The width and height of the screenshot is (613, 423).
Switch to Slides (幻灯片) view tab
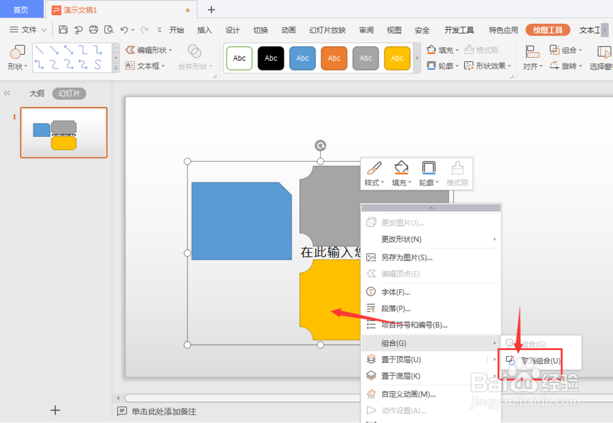[69, 93]
